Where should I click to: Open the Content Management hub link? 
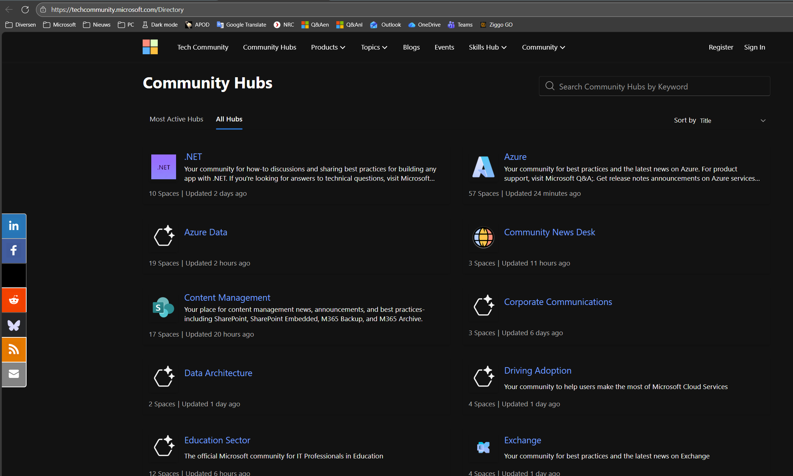(227, 298)
